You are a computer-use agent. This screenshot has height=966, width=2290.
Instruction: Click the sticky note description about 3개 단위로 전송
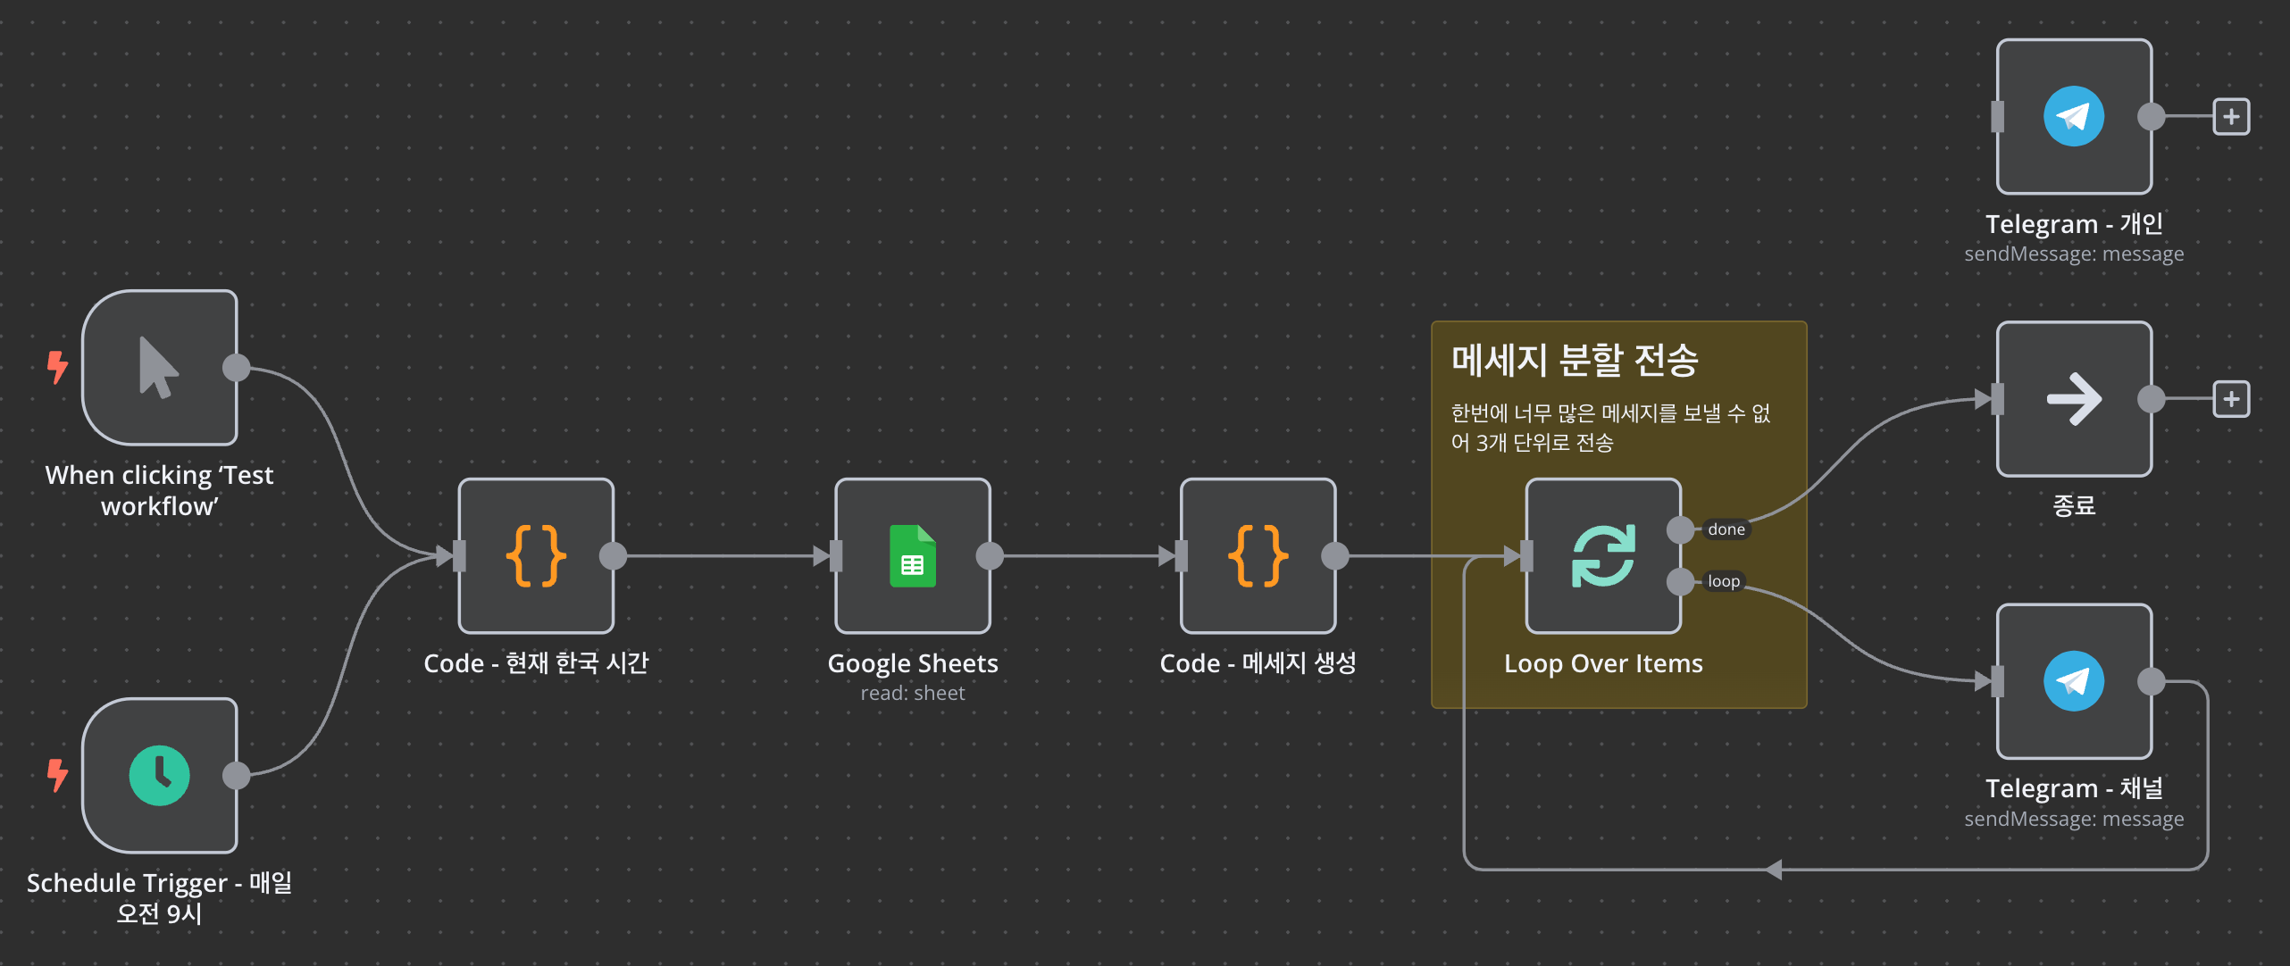(x=1610, y=428)
